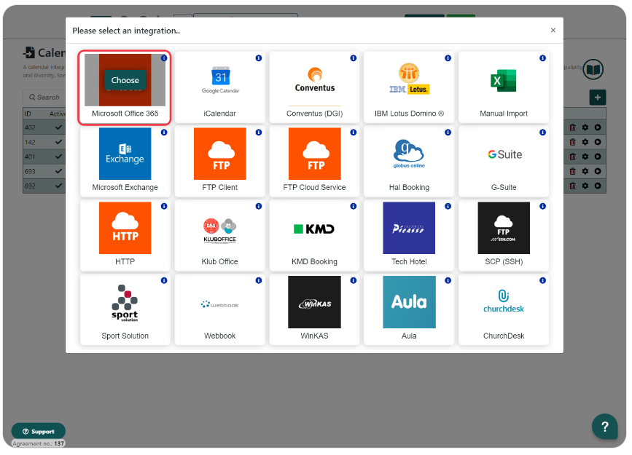
Task: Show info for IBM Lotus Domino
Action: [448, 58]
